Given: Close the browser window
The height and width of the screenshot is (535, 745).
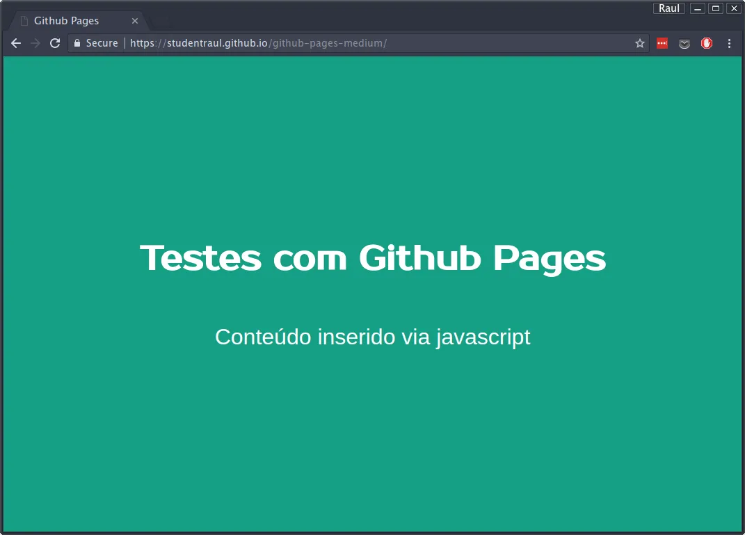Looking at the screenshot, I should 734,8.
